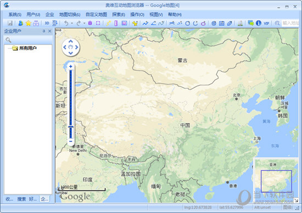Click the scattered dots points tool icon
This screenshot has height=213, width=302.
[180, 23]
